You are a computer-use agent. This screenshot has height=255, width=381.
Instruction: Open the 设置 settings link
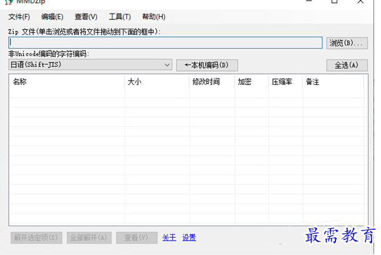[x=189, y=237]
